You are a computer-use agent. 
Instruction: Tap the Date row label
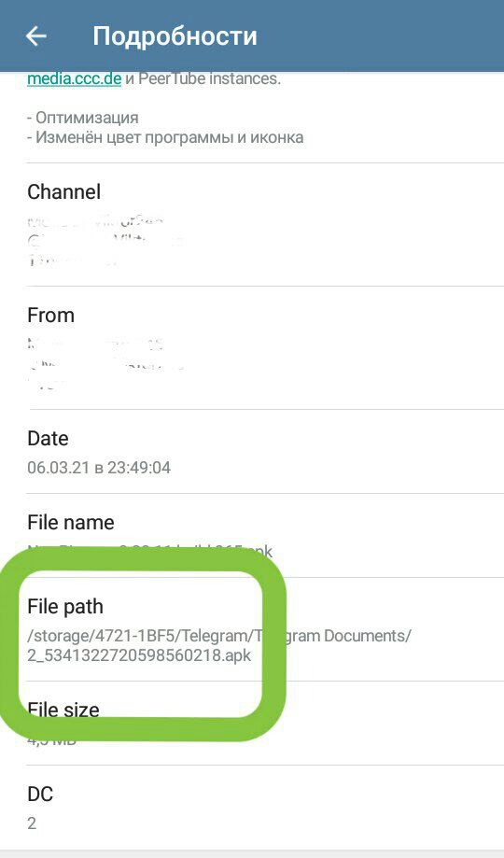[49, 438]
